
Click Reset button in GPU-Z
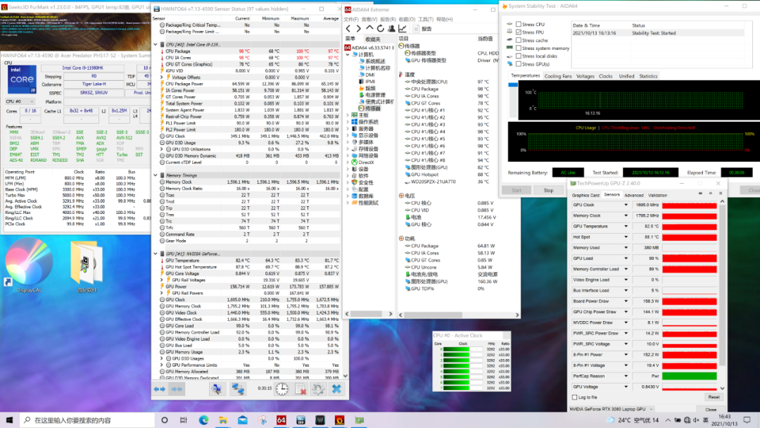[714, 397]
